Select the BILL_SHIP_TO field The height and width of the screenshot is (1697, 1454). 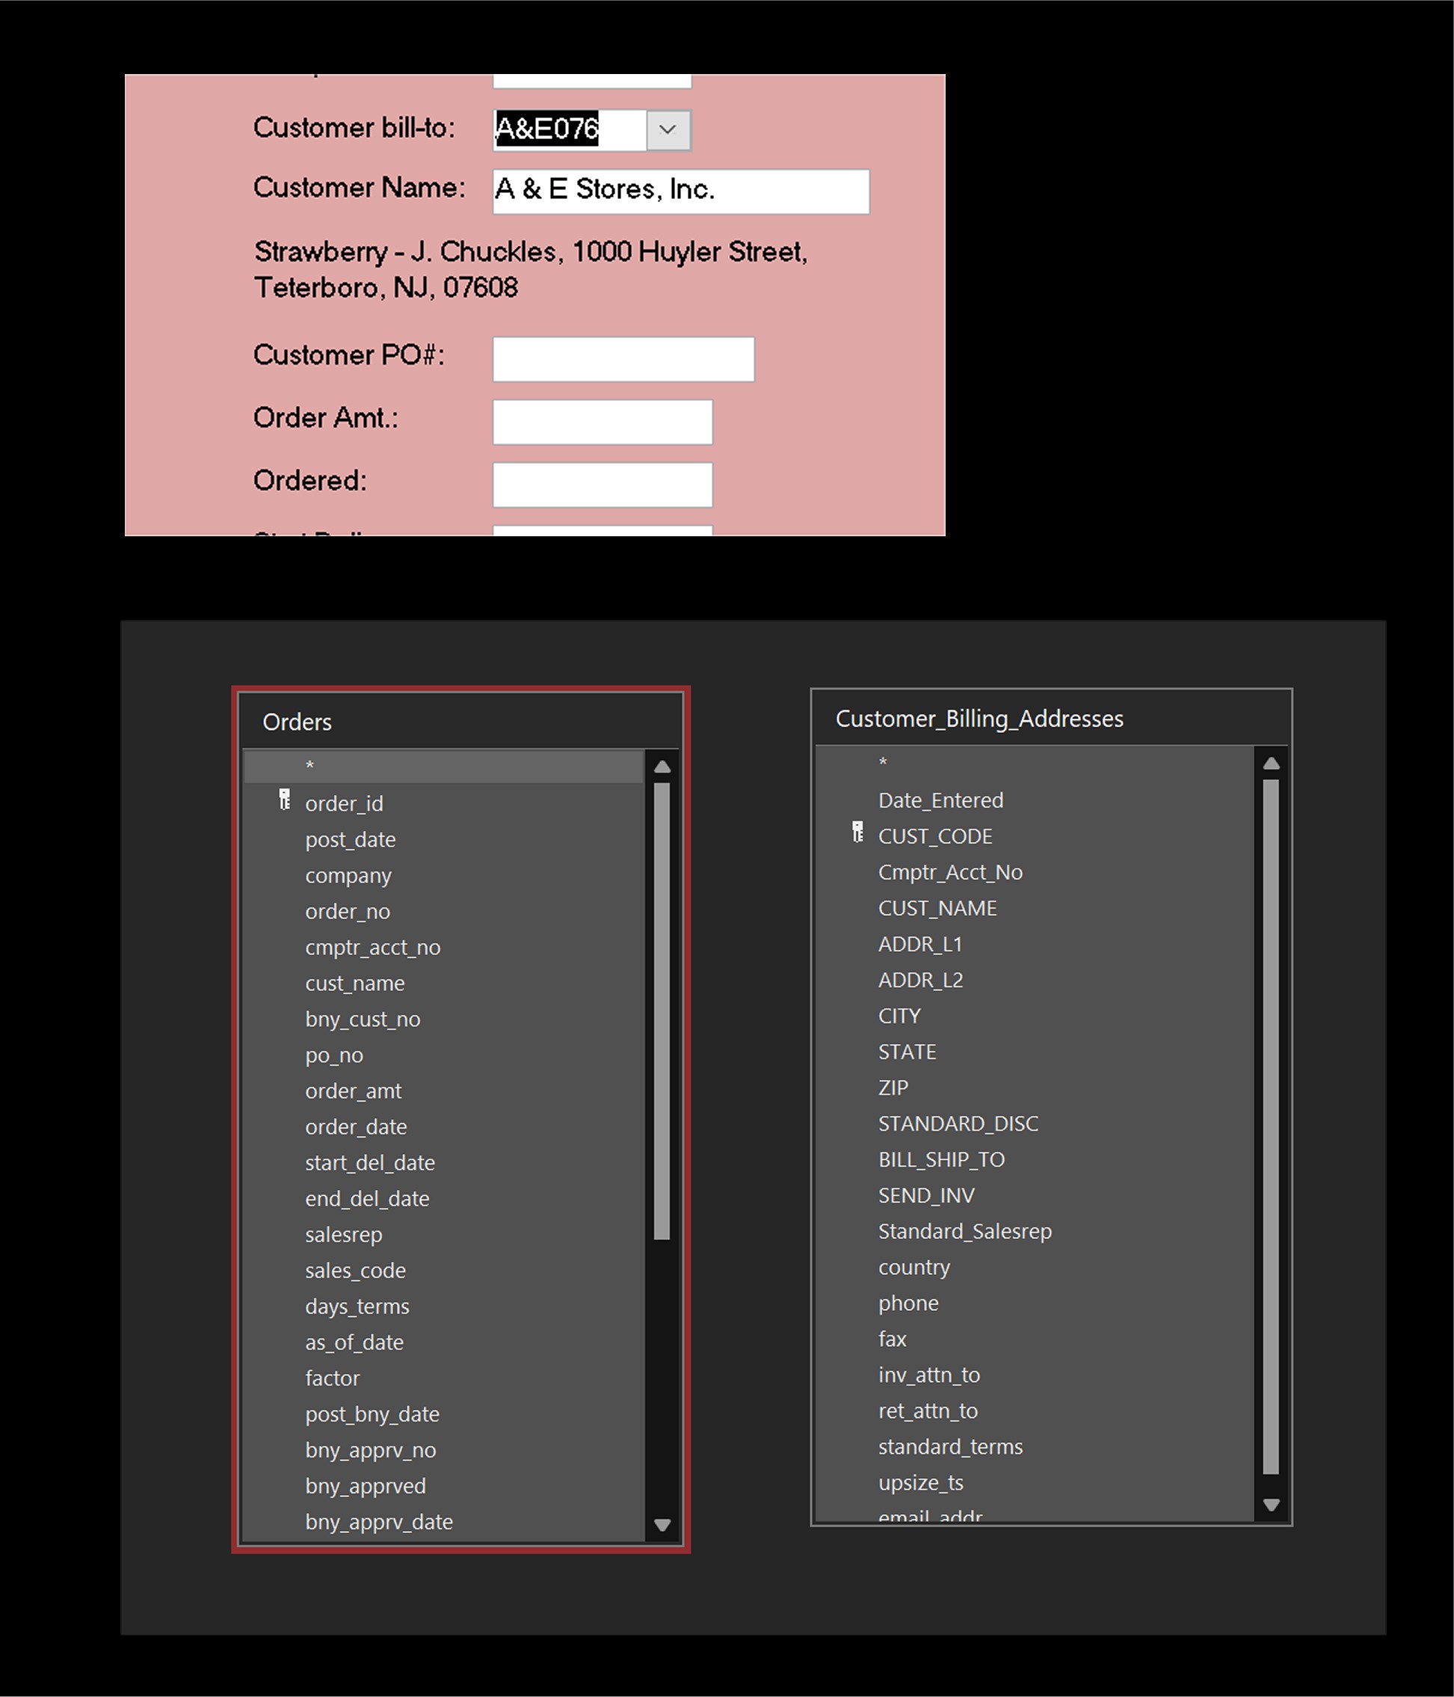pyautogui.click(x=1035, y=1160)
